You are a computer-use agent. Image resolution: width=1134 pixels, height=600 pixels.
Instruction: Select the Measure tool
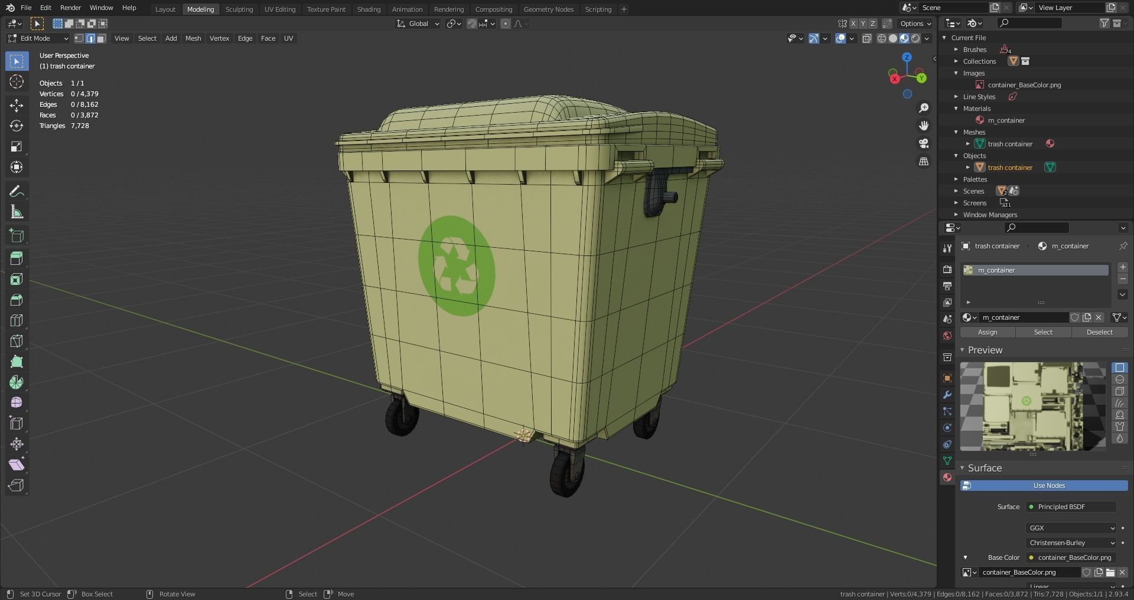(17, 212)
